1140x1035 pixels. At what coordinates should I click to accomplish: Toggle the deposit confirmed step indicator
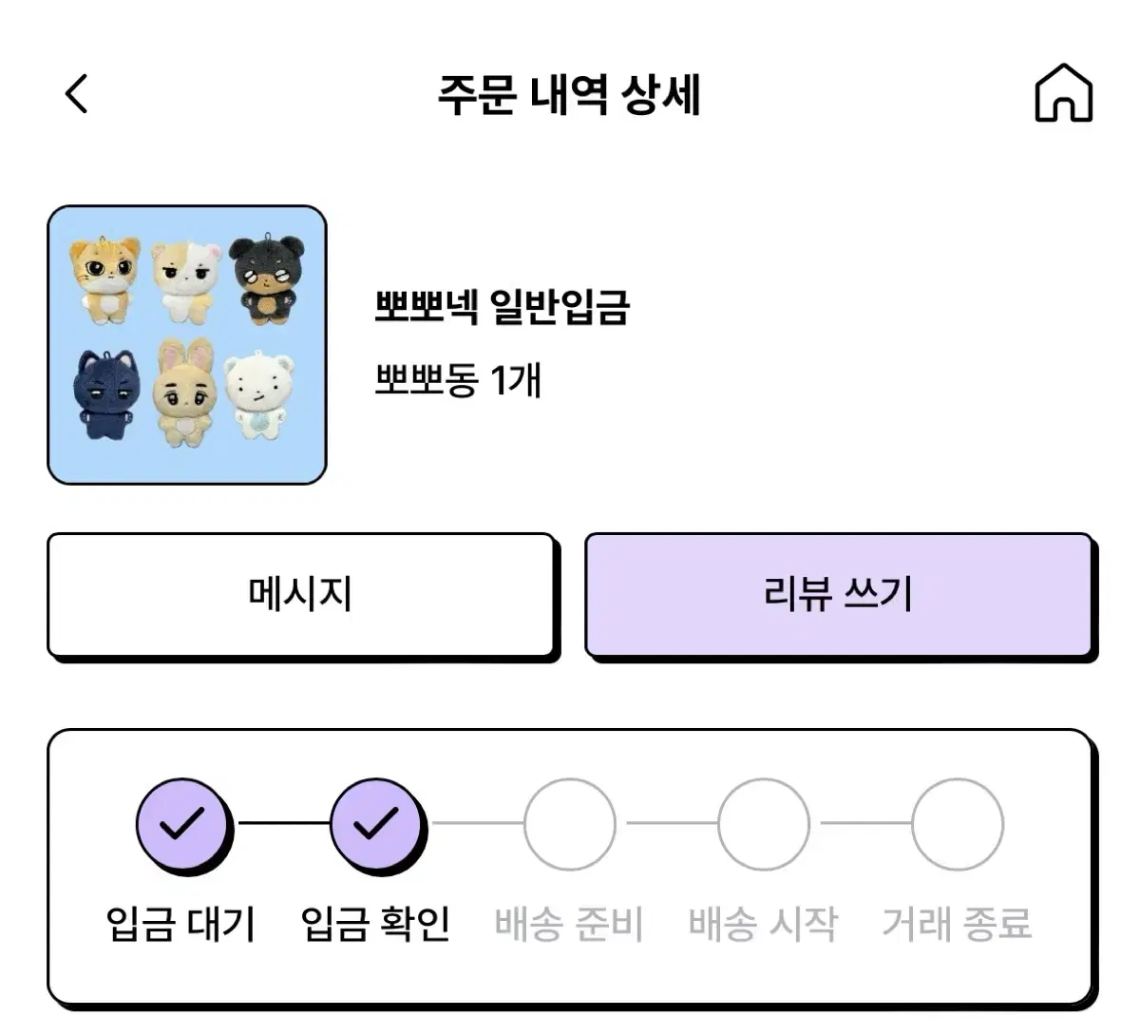click(x=376, y=826)
